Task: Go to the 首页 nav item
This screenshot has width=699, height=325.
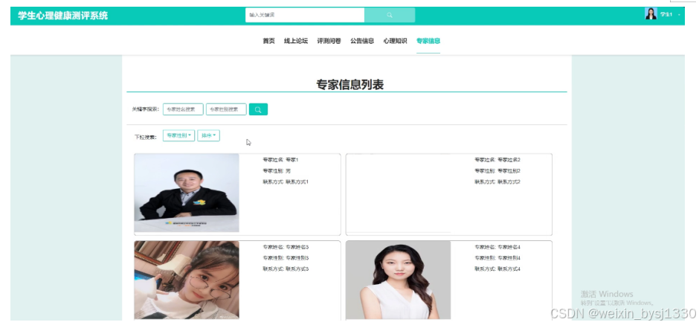Action: tap(268, 41)
